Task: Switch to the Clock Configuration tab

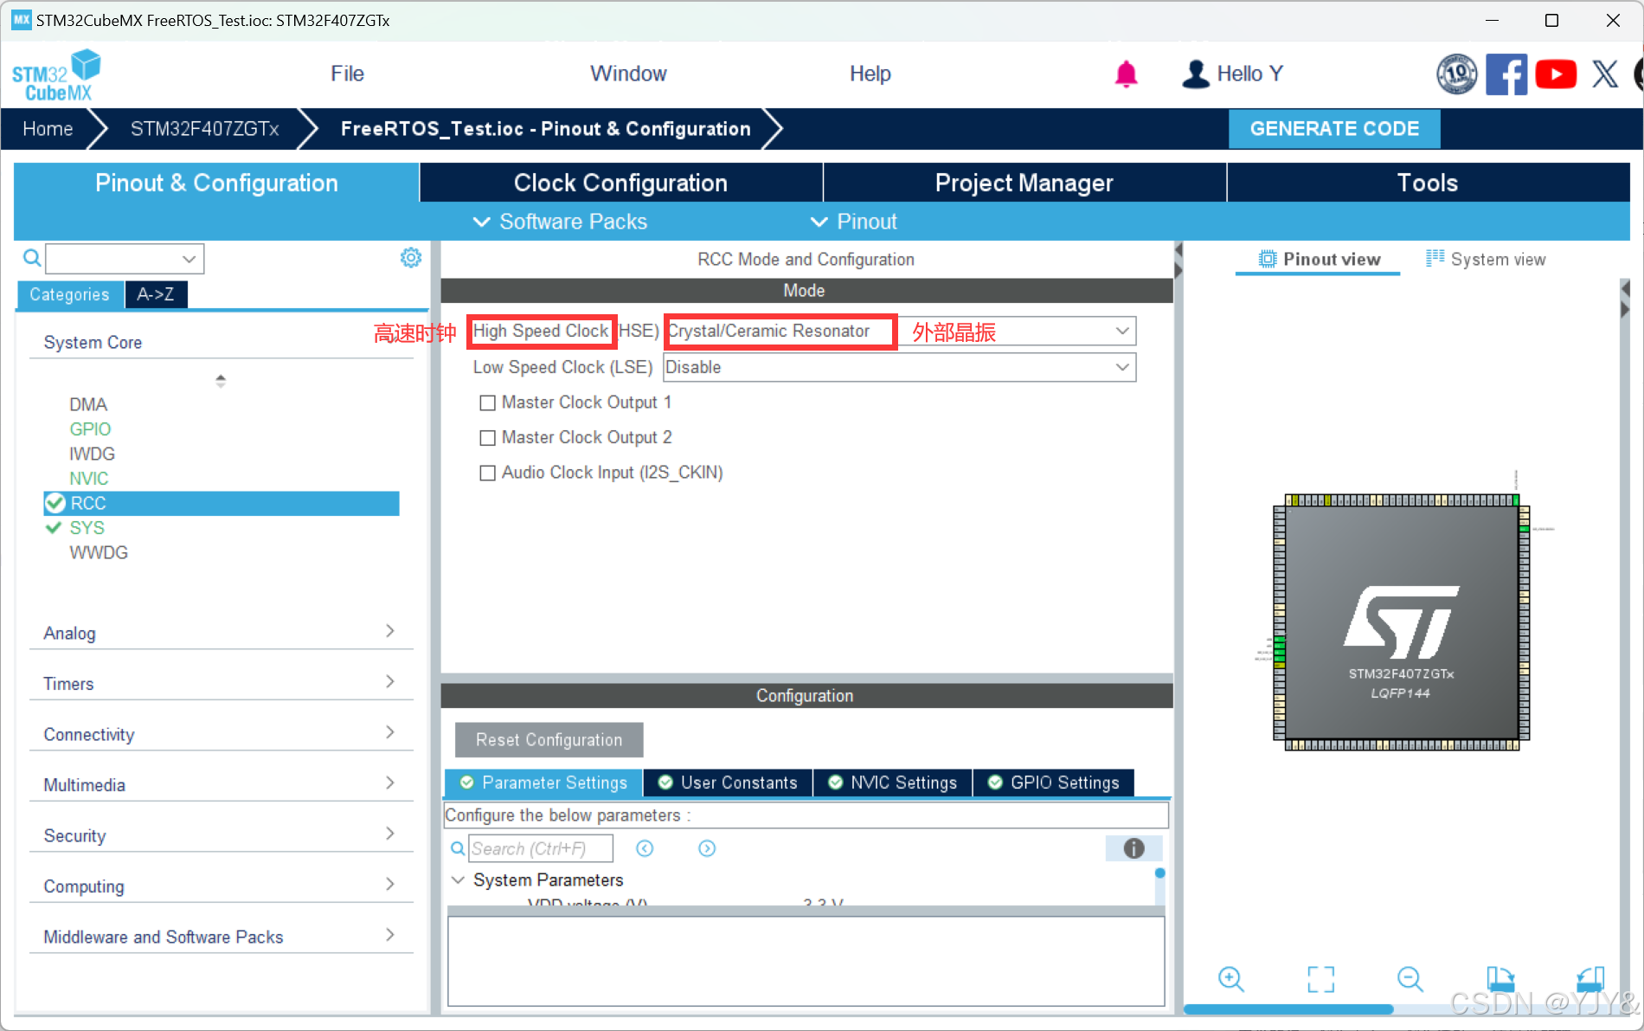Action: click(620, 183)
